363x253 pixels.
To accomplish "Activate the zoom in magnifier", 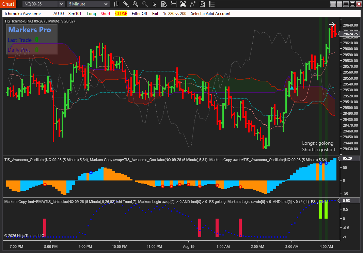I will click(136, 4).
